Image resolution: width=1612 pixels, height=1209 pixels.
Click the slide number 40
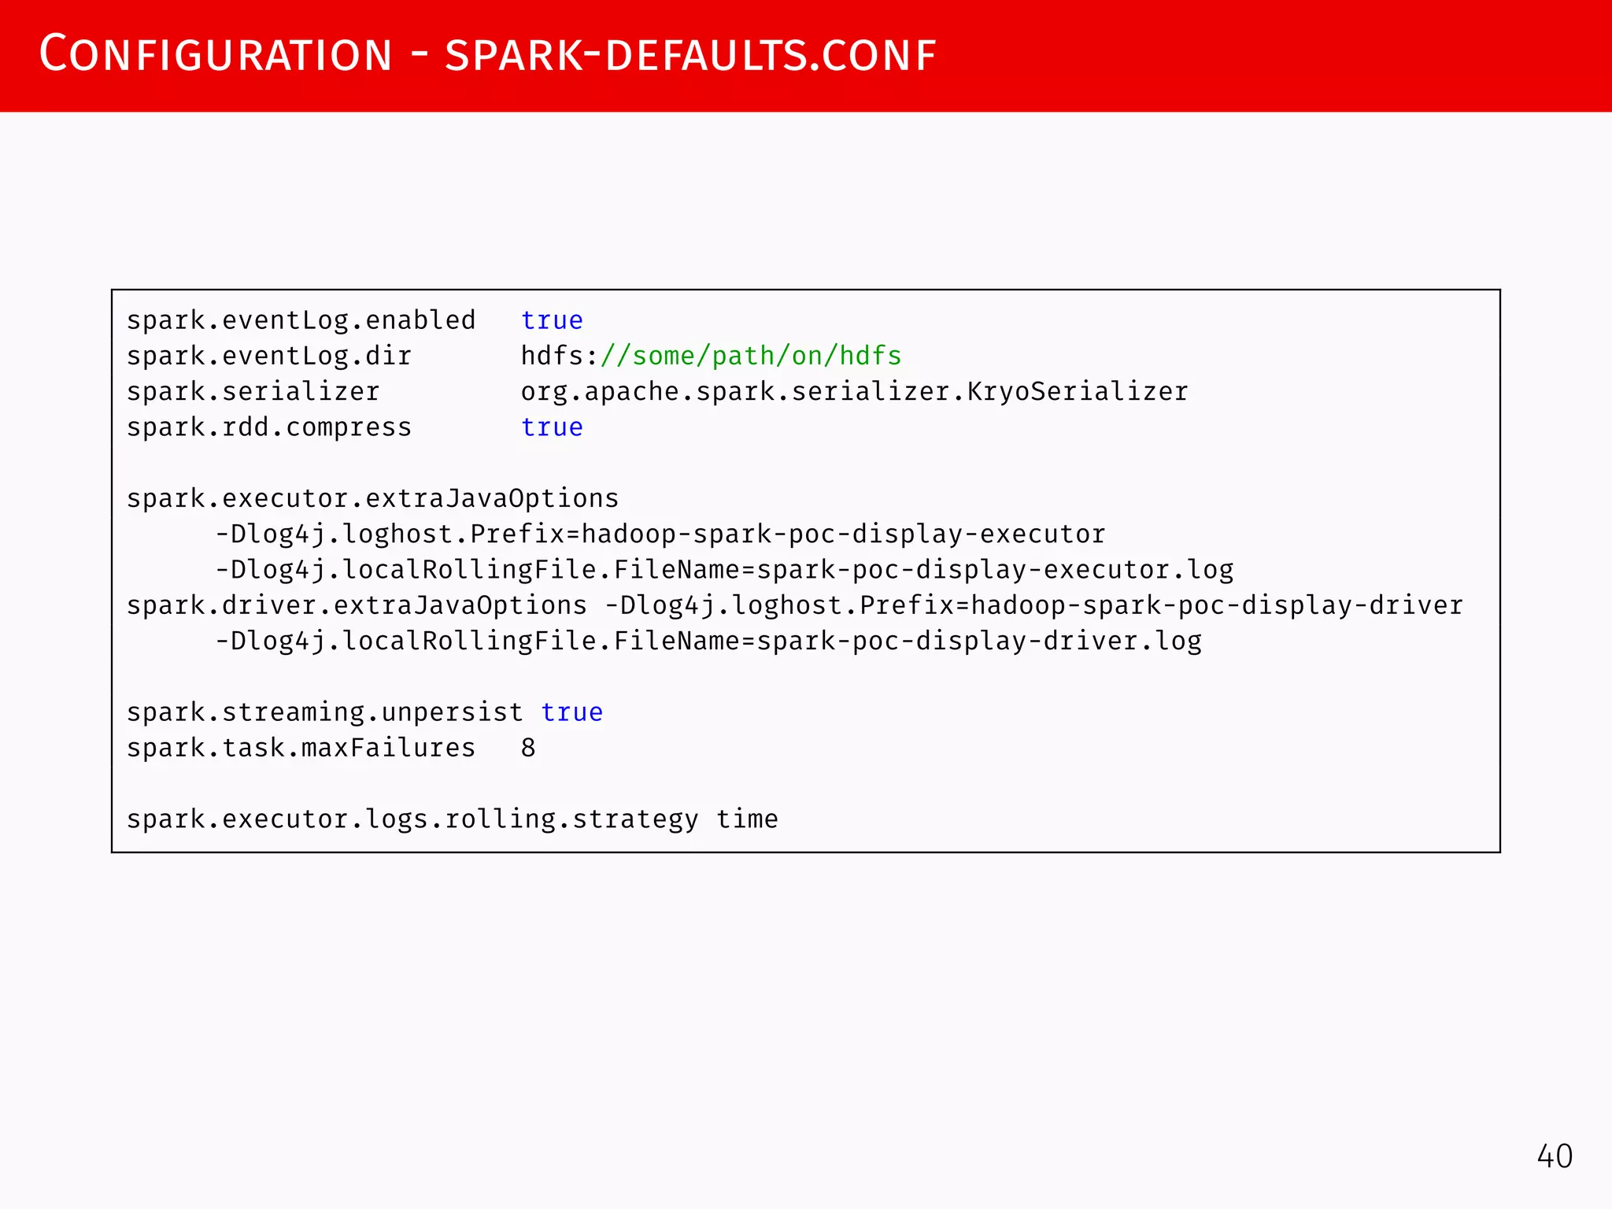(1555, 1156)
